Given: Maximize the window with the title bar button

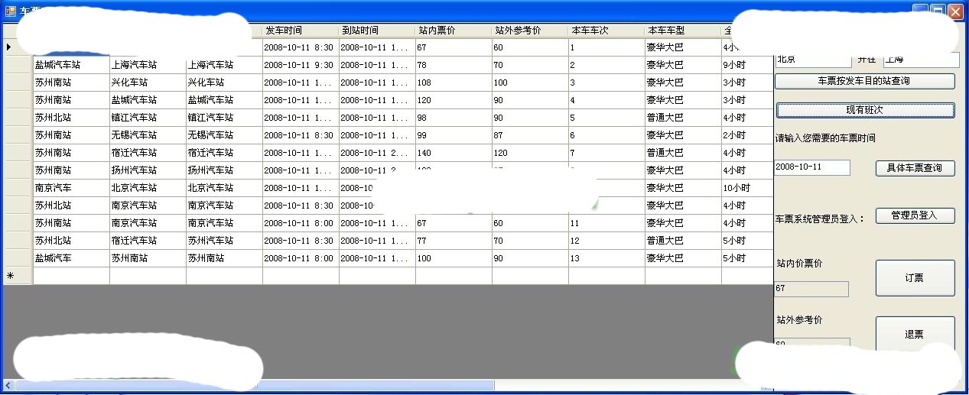Looking at the screenshot, I should coord(938,11).
